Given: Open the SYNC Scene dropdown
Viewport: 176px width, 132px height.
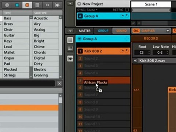Looking at the screenshot, I should (87, 10).
